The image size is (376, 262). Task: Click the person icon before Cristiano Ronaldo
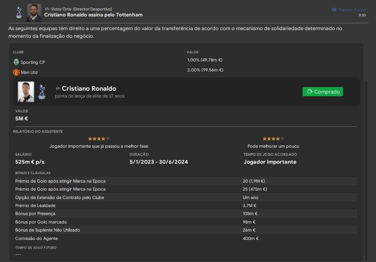coord(57,88)
